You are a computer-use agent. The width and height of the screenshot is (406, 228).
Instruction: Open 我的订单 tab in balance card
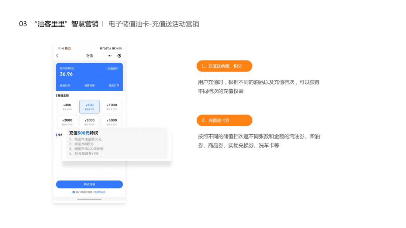coord(114,85)
